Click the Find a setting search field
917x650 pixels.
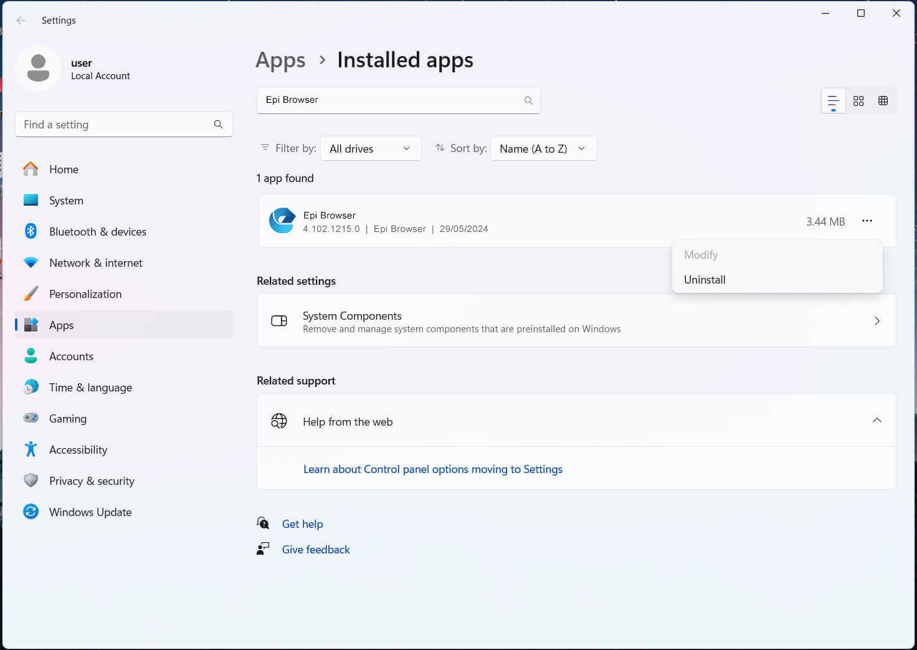click(124, 125)
